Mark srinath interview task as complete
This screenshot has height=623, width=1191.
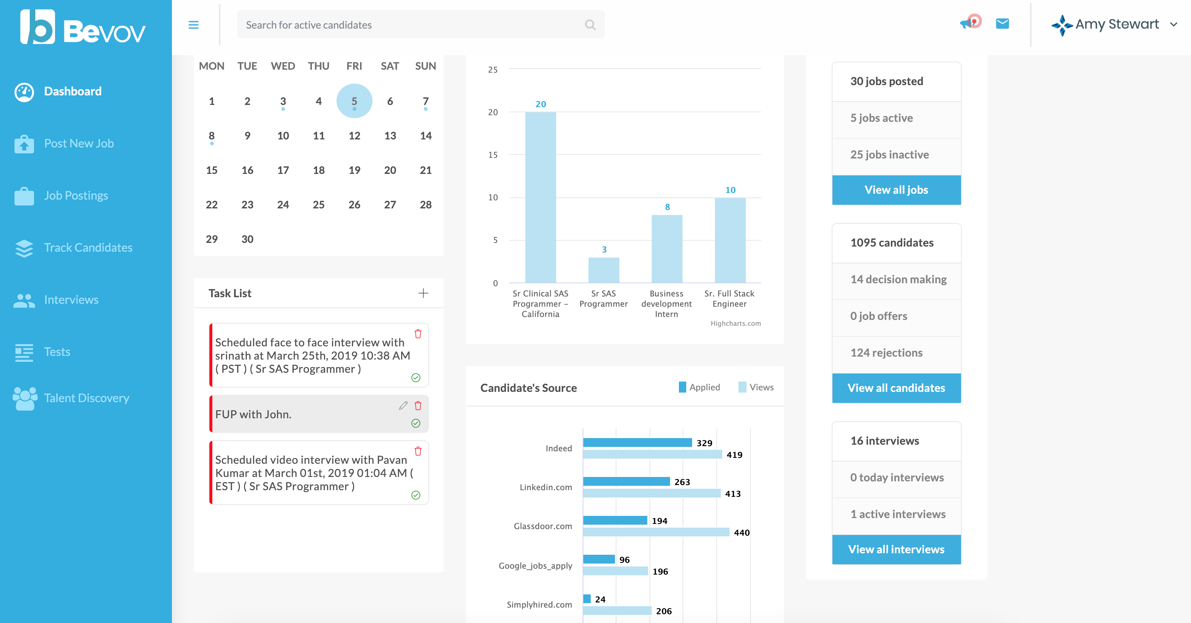tap(415, 378)
